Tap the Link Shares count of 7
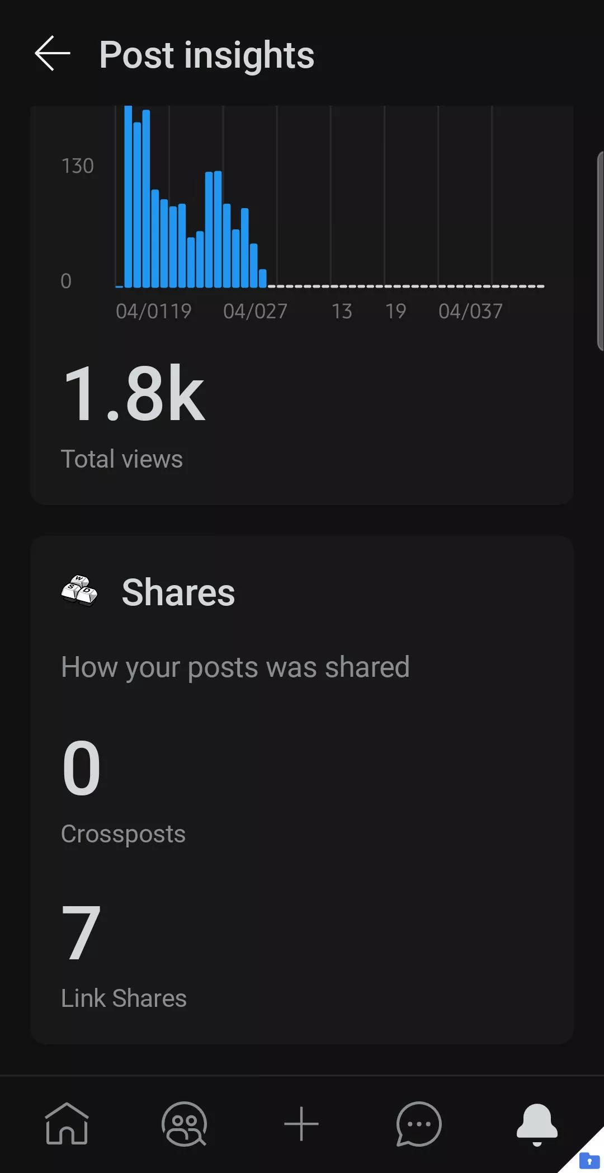604x1173 pixels. click(x=82, y=932)
